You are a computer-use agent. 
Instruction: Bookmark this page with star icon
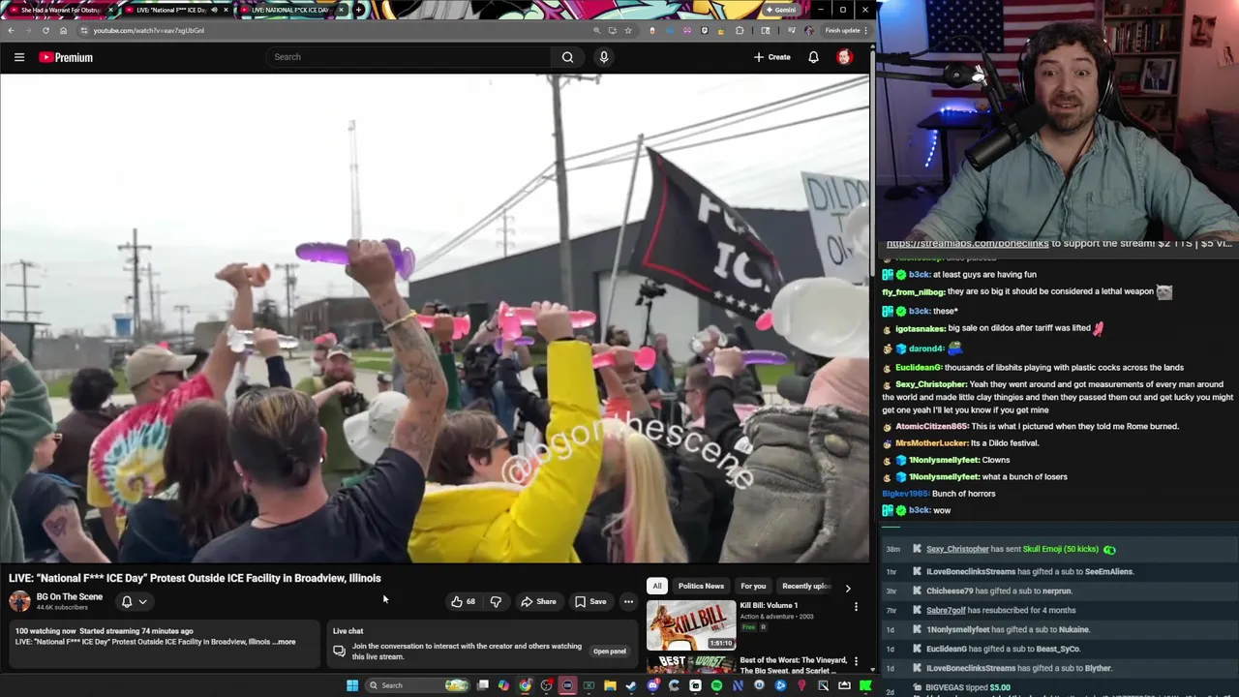pyautogui.click(x=628, y=30)
